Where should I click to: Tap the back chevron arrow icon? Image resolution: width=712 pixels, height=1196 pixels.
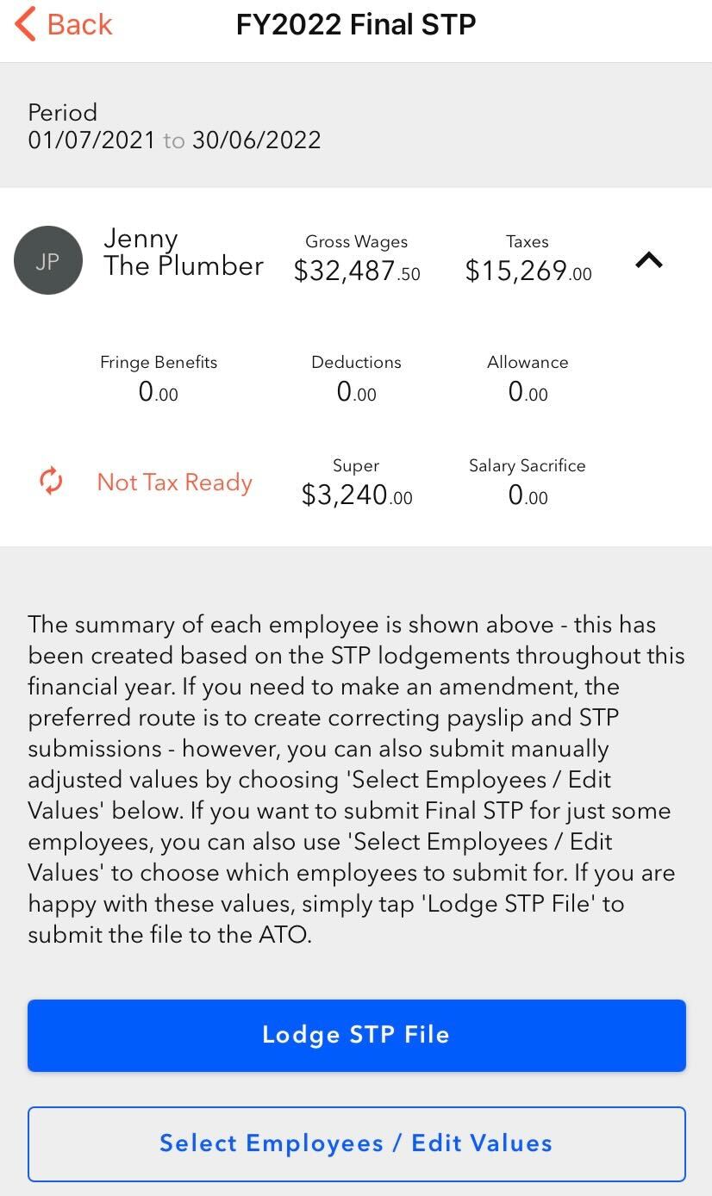click(x=26, y=24)
